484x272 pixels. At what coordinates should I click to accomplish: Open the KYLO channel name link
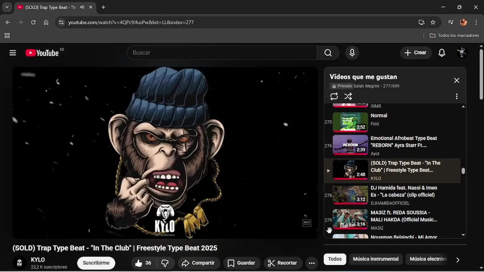38,260
